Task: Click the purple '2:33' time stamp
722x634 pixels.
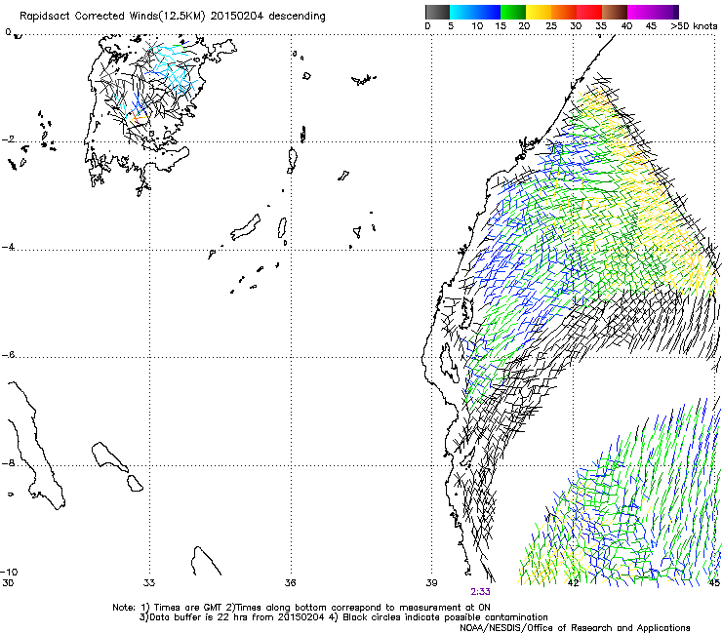Action: click(480, 592)
